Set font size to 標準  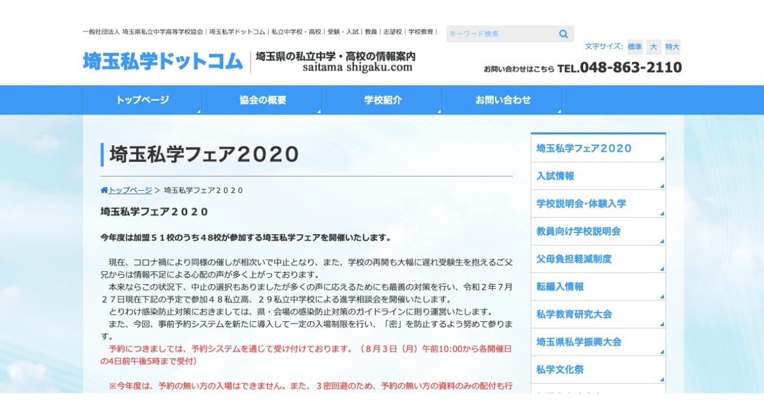click(634, 46)
